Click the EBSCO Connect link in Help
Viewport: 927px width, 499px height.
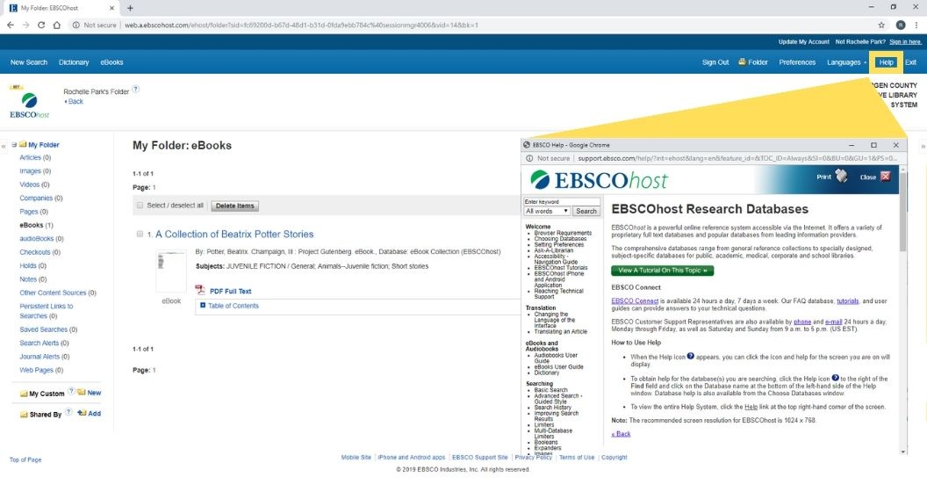[635, 300]
